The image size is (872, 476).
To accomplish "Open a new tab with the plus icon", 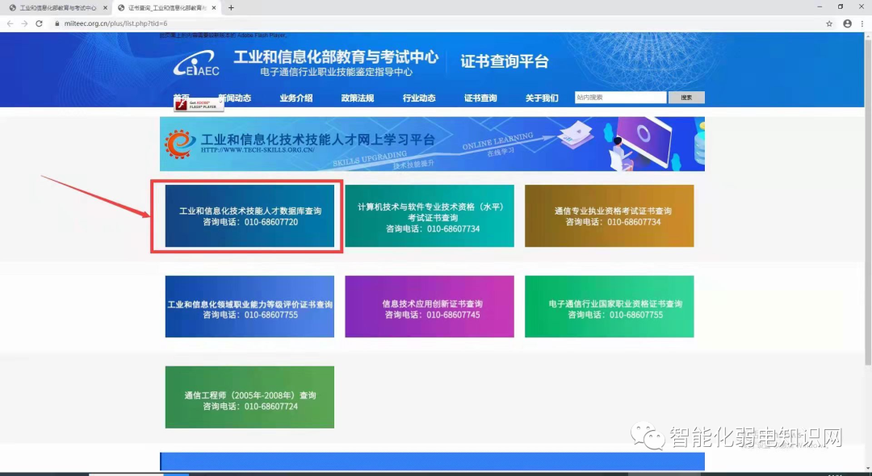I will point(231,8).
